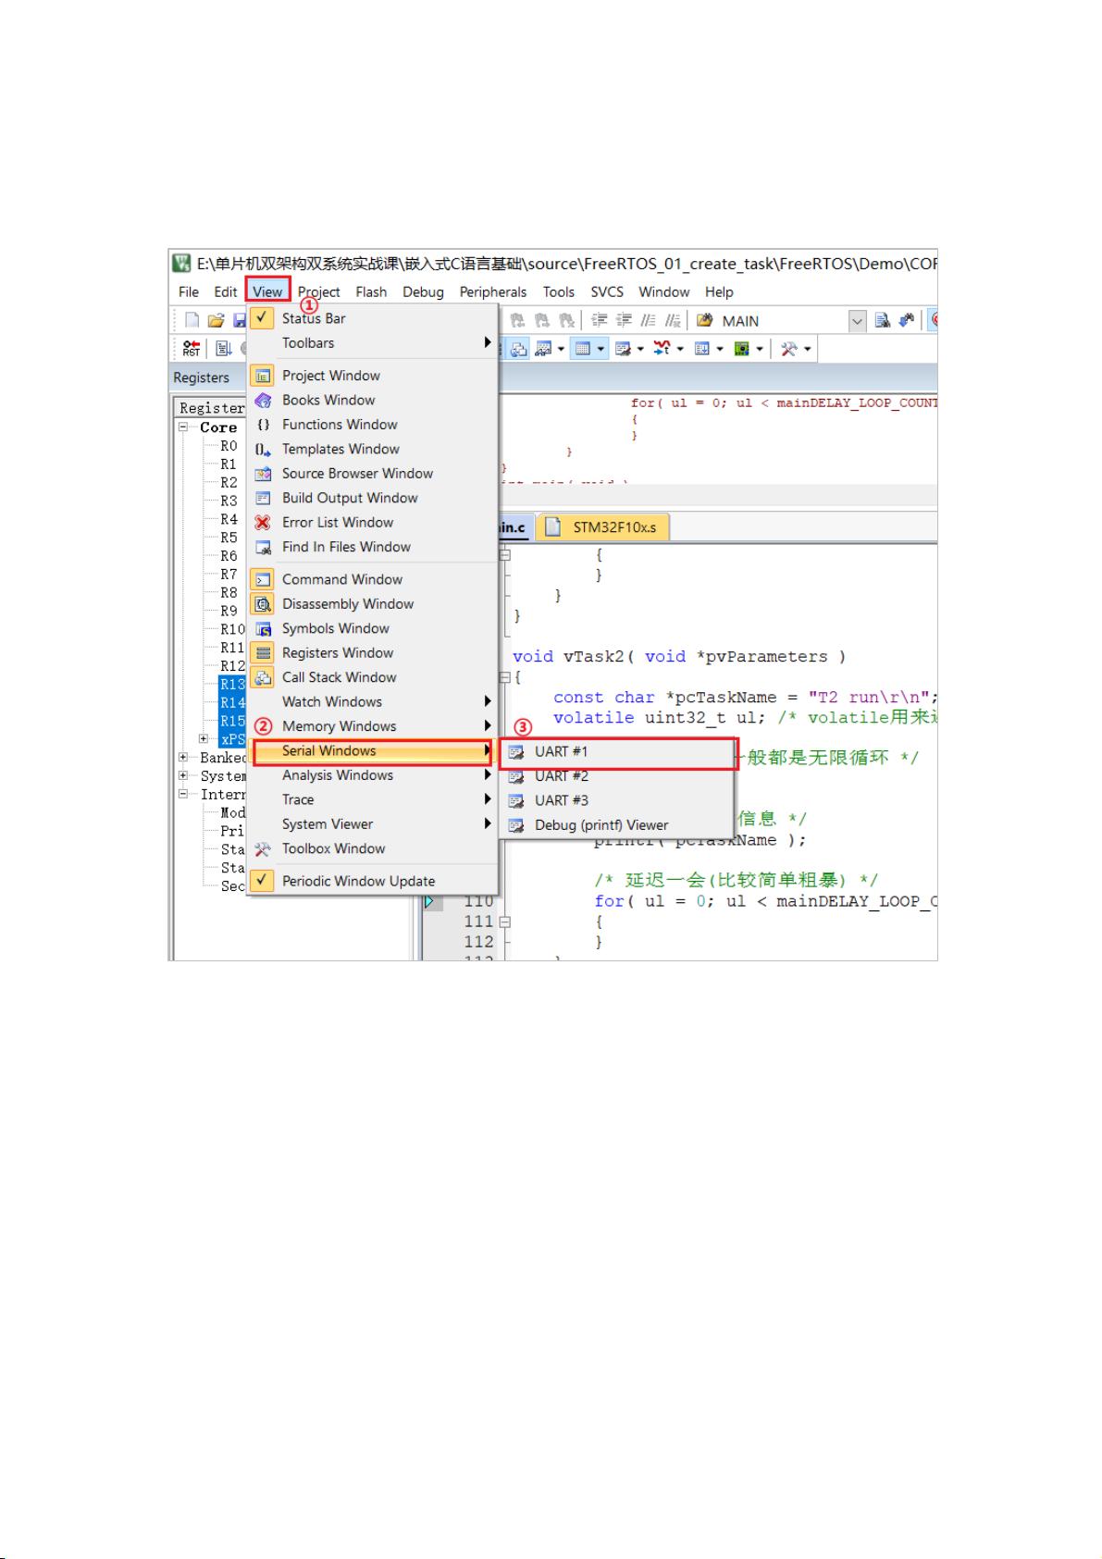1102x1559 pixels.
Task: Select register R5 in the Registers tree
Action: [229, 538]
